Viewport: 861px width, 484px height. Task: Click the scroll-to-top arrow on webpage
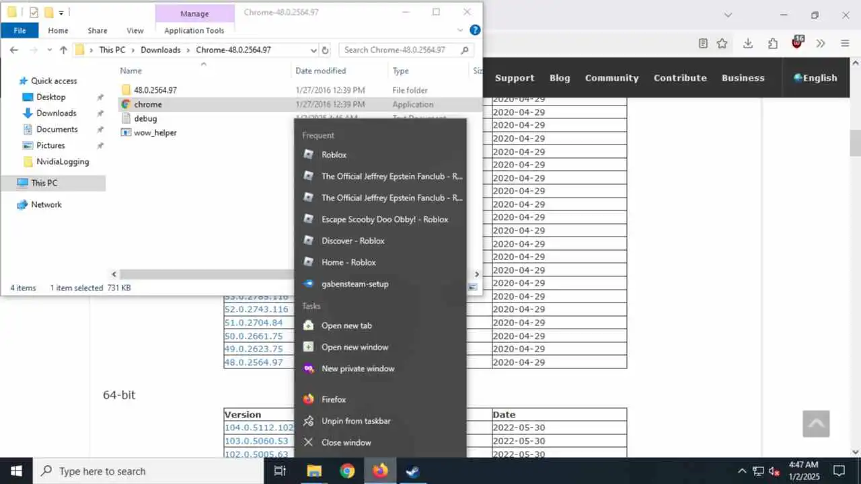click(816, 424)
